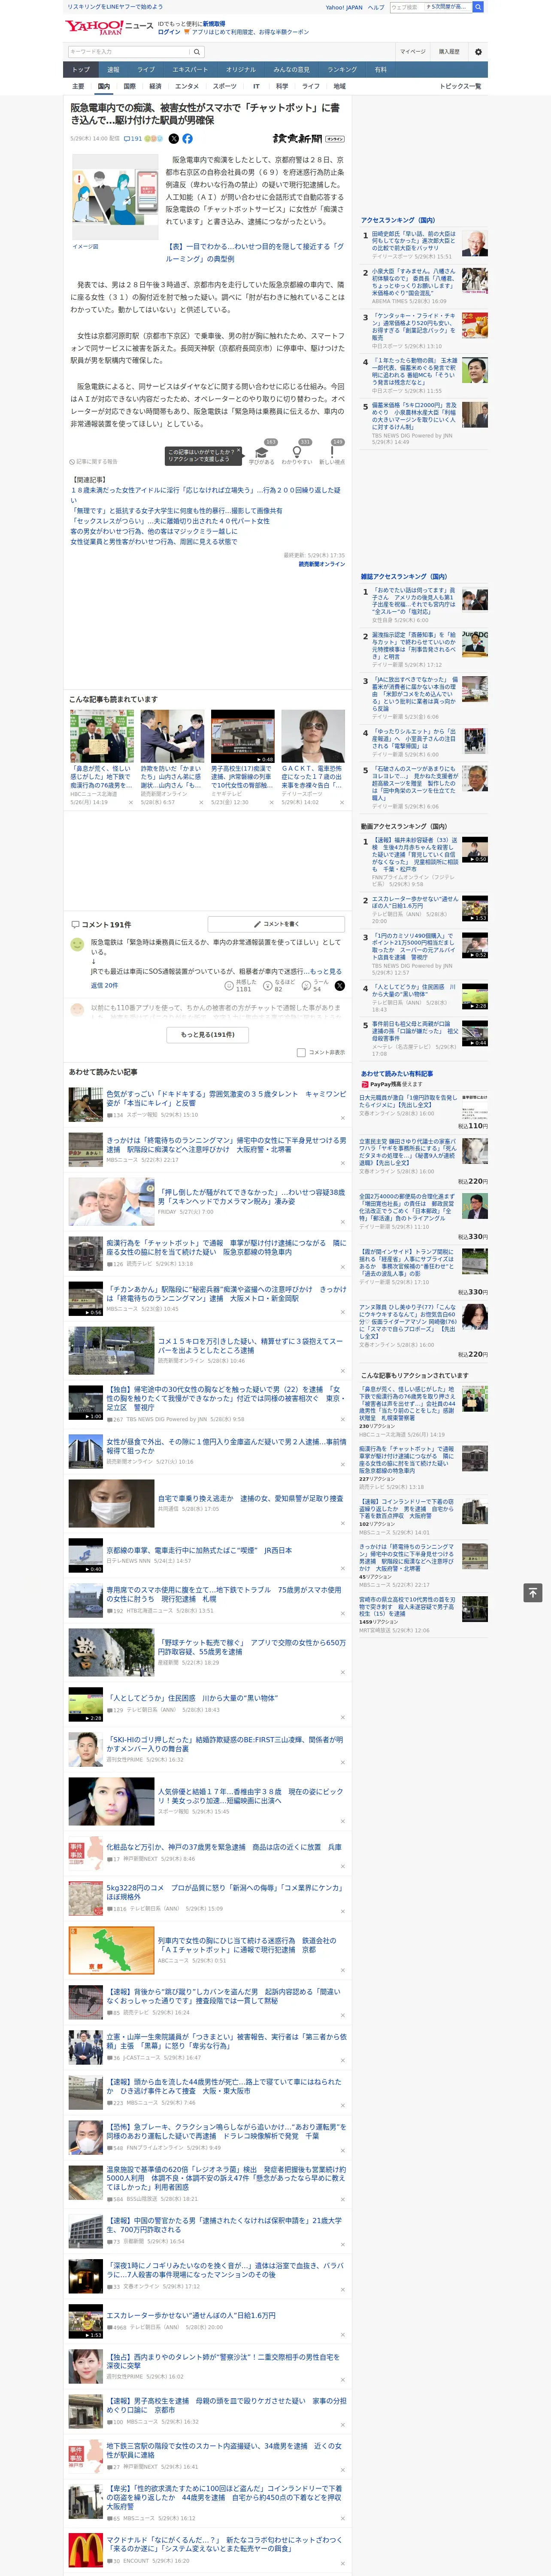Switch to the ライブ tab
Image resolution: width=551 pixels, height=2576 pixels.
[x=146, y=70]
